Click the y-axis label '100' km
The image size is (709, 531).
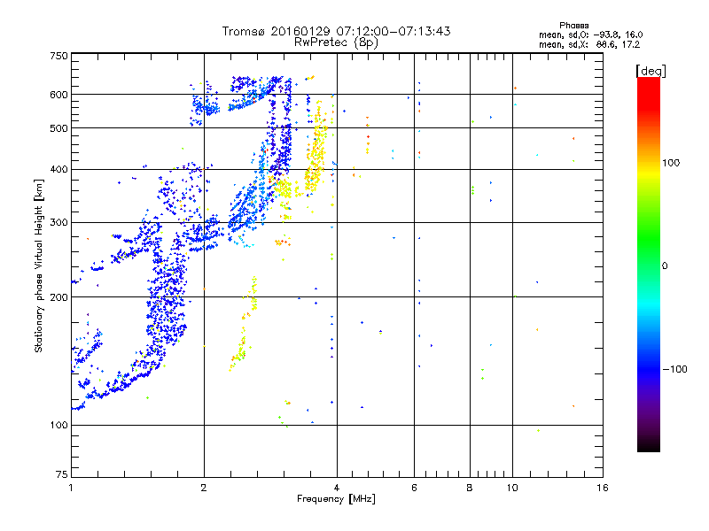pyautogui.click(x=58, y=426)
